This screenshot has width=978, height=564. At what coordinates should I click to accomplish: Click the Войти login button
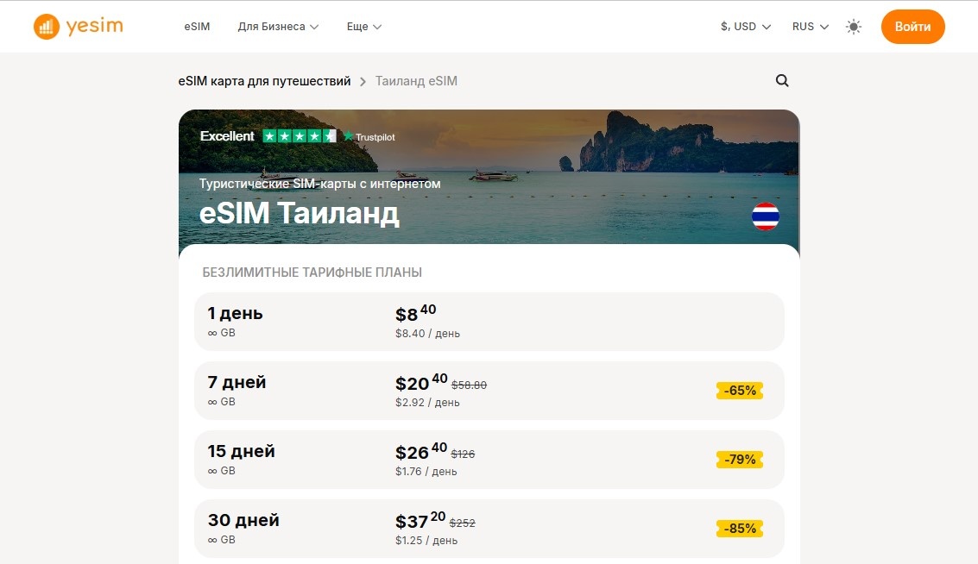tap(912, 27)
